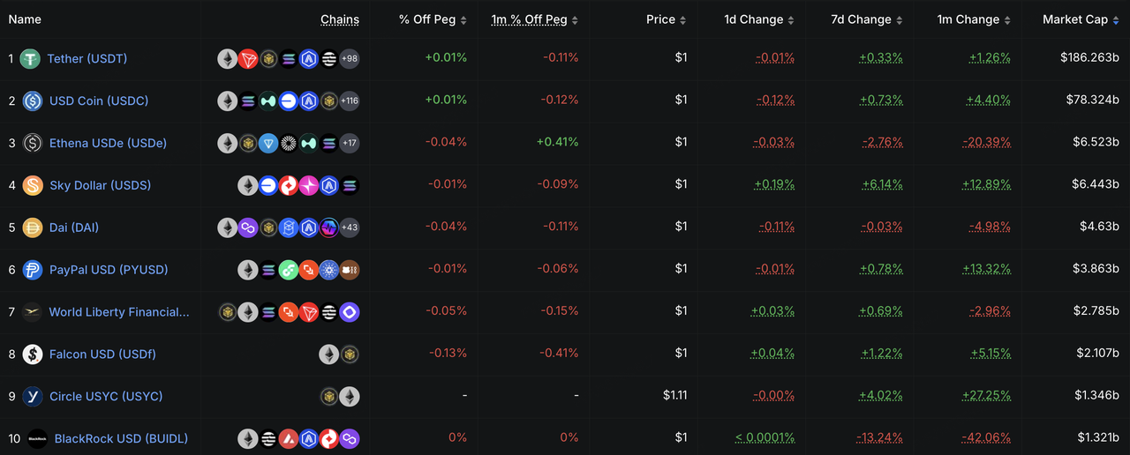Screen dimensions: 1130x455
Task: Click the Sky Dollar logo icon
Action: tap(33, 185)
